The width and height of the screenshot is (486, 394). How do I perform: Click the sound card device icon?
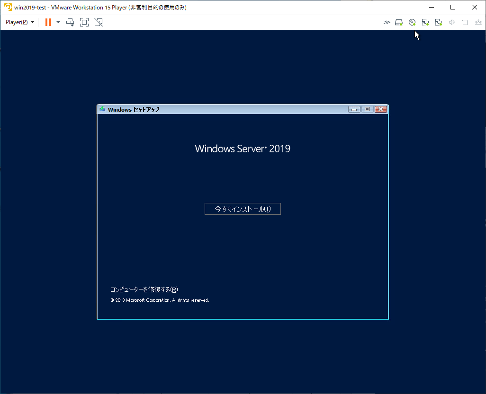point(451,22)
